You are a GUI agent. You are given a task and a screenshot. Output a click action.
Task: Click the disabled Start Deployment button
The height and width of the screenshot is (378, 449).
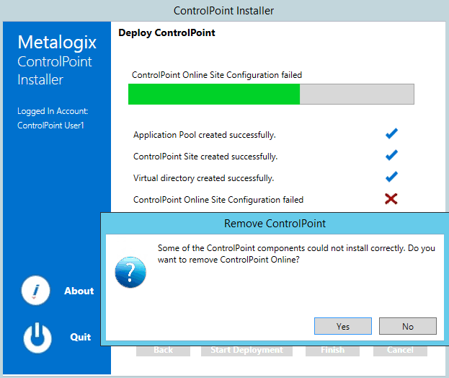(x=246, y=351)
